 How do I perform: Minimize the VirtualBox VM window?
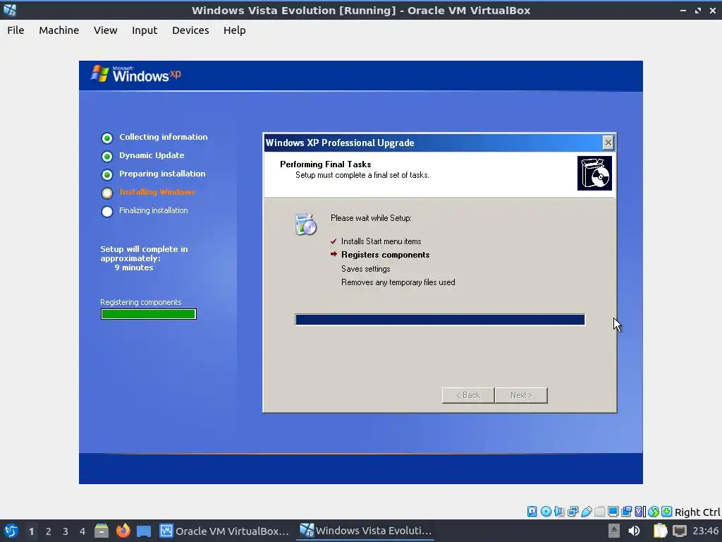click(x=683, y=10)
